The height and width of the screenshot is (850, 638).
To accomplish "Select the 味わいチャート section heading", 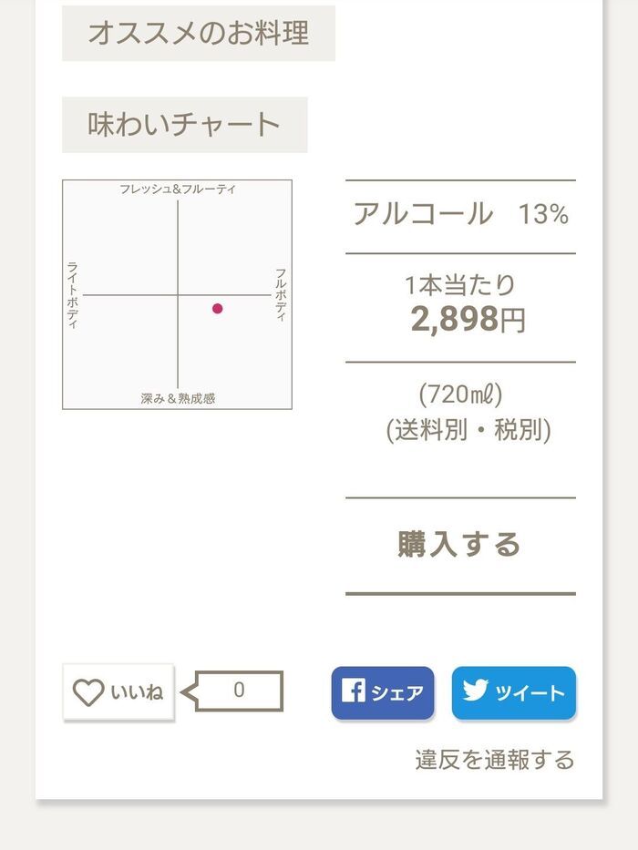I will (184, 125).
